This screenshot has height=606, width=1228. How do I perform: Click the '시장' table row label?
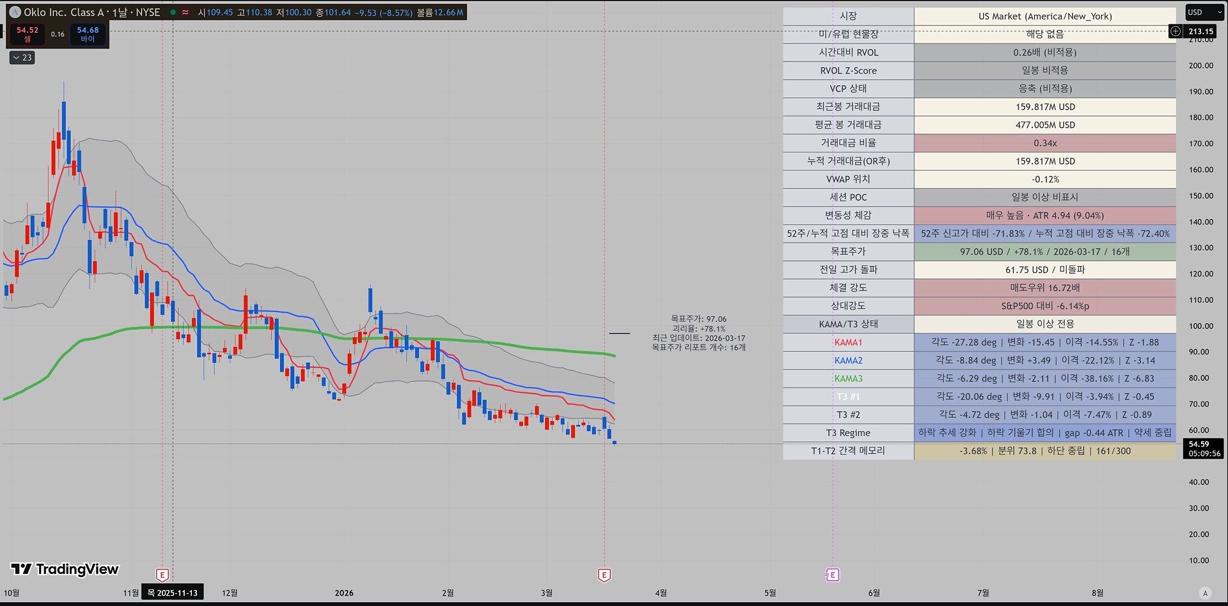point(848,16)
